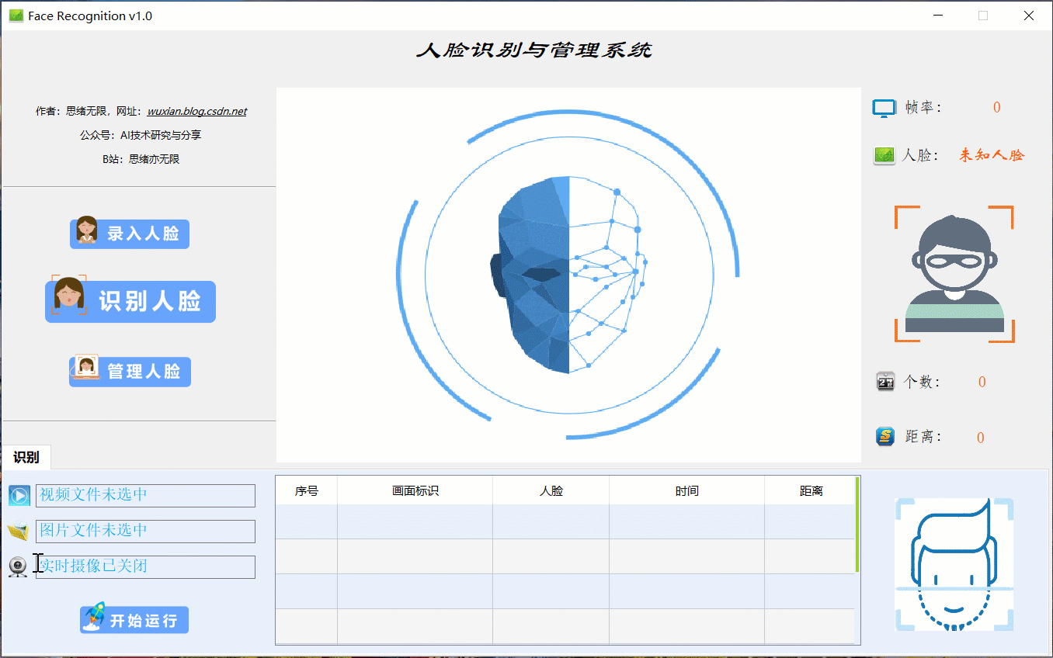Click the results table vertical scrollbar
The image size is (1053, 658).
click(x=857, y=525)
